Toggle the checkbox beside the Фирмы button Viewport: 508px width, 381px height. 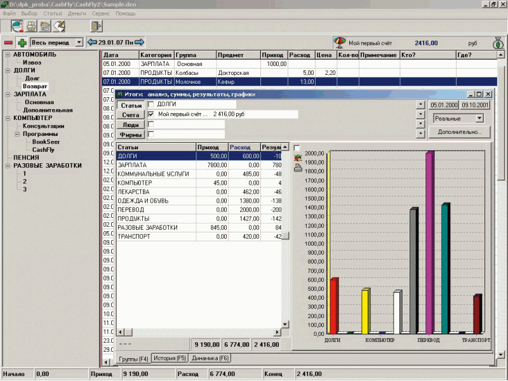(150, 134)
